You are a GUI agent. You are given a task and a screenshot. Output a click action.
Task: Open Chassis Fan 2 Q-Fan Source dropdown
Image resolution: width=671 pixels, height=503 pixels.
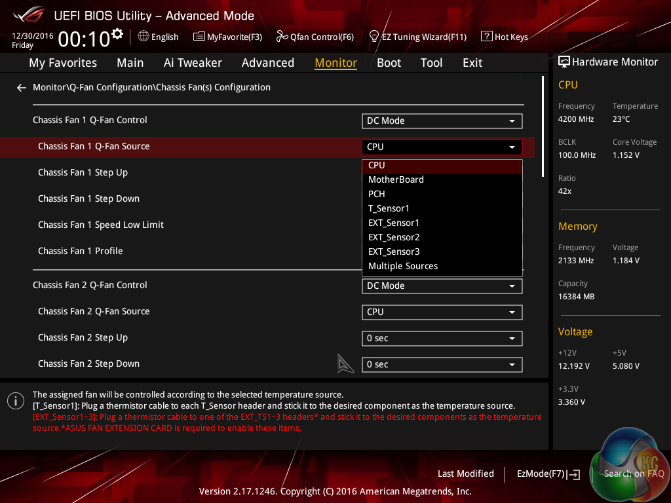point(442,312)
